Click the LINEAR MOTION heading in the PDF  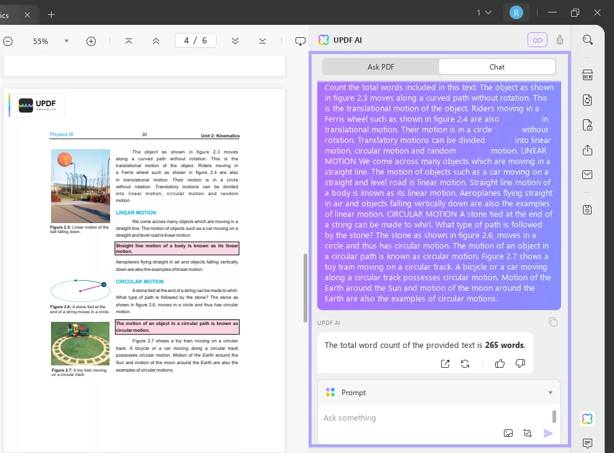[136, 213]
